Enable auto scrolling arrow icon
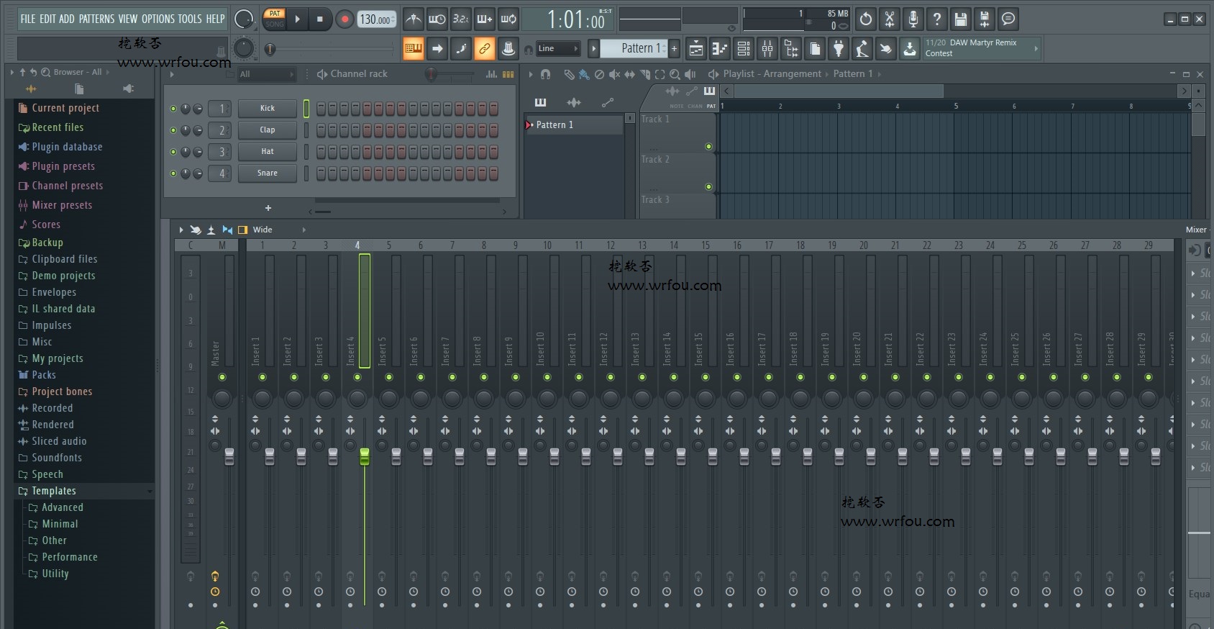The image size is (1214, 629). pyautogui.click(x=437, y=49)
